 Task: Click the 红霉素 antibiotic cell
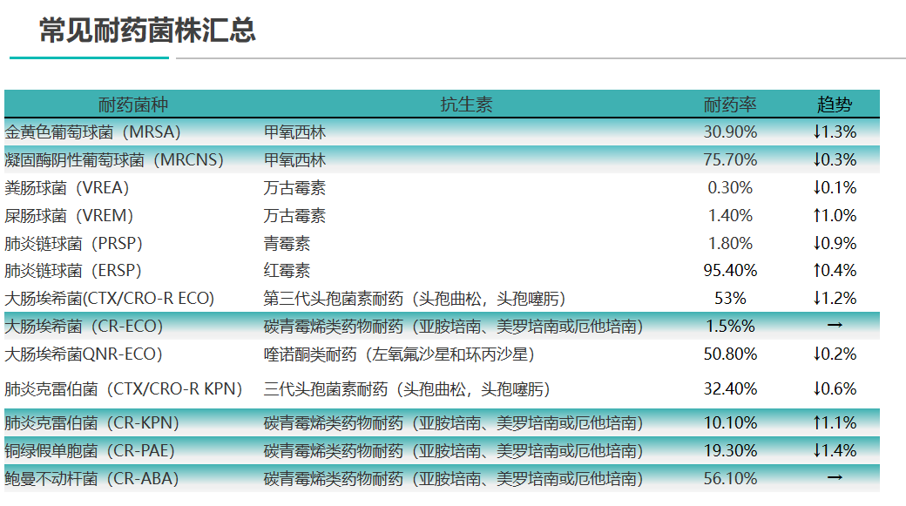287,271
